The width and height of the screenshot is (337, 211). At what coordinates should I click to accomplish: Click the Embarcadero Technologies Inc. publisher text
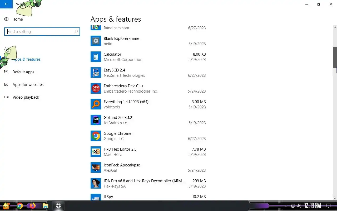click(131, 91)
